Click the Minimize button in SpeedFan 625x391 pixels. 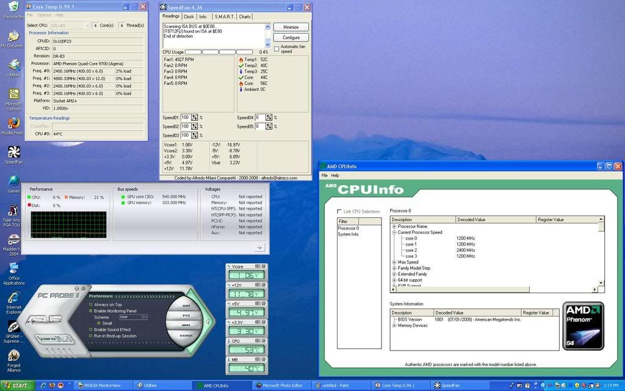[291, 27]
